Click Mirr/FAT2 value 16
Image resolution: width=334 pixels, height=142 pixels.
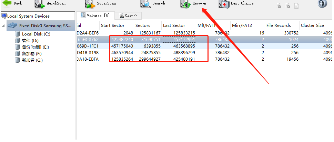(262, 33)
